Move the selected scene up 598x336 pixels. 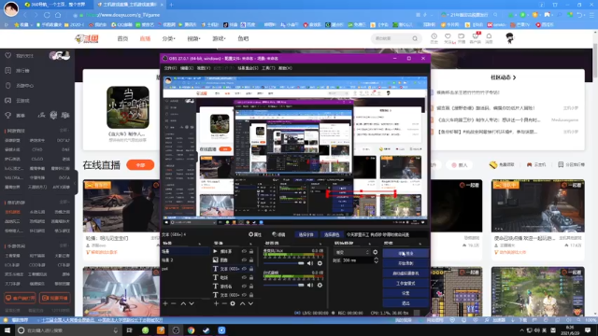183,303
